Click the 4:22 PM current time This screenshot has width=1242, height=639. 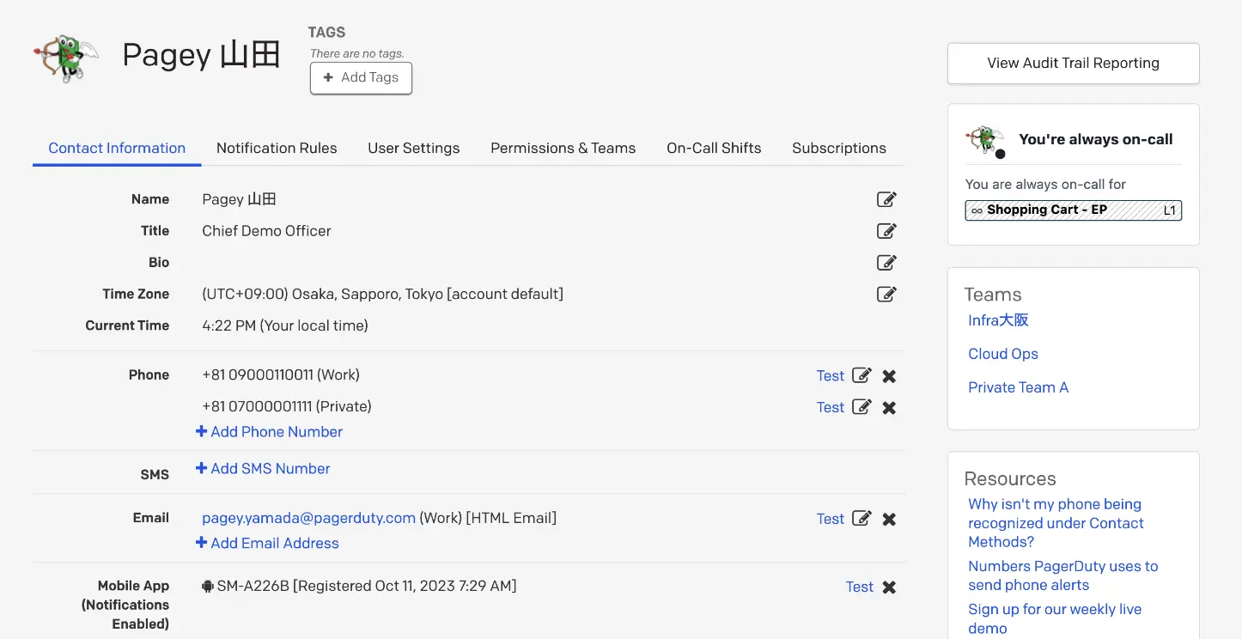285,326
